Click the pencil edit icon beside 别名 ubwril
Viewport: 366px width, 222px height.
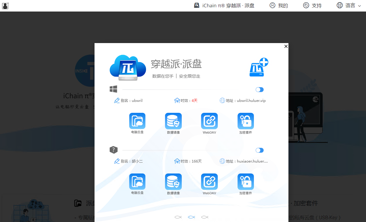(x=117, y=100)
